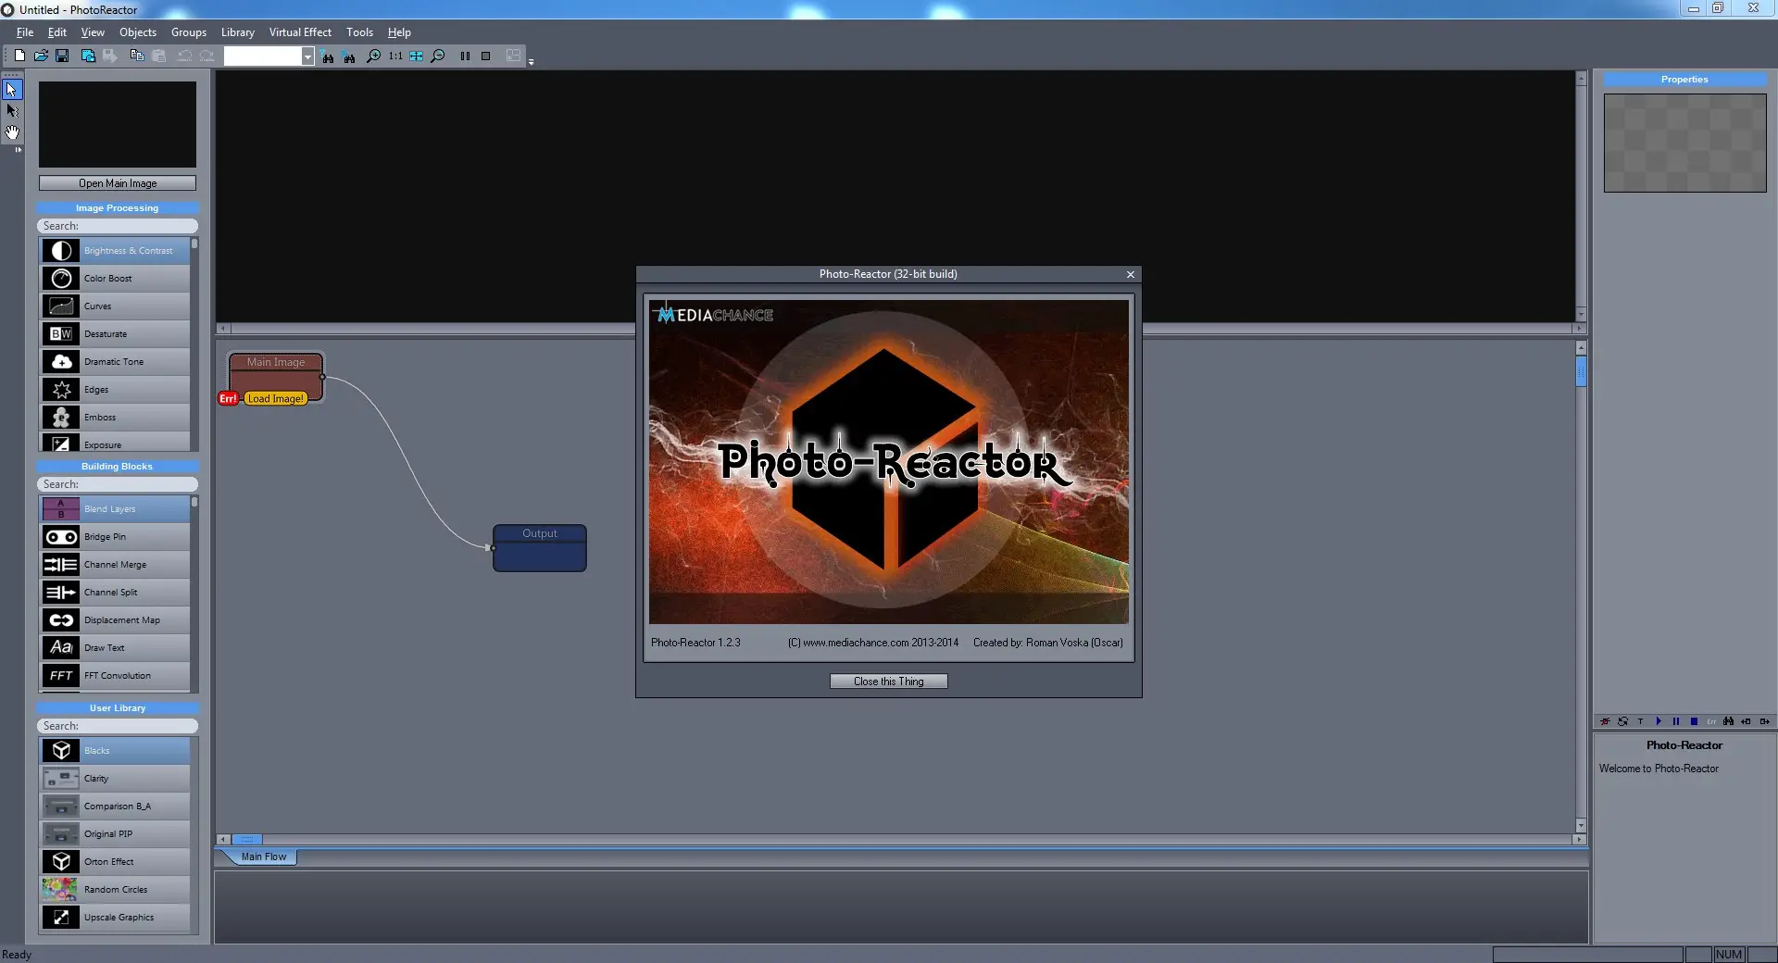Select the Brightness & Contrast node
1778x963 pixels.
click(116, 251)
